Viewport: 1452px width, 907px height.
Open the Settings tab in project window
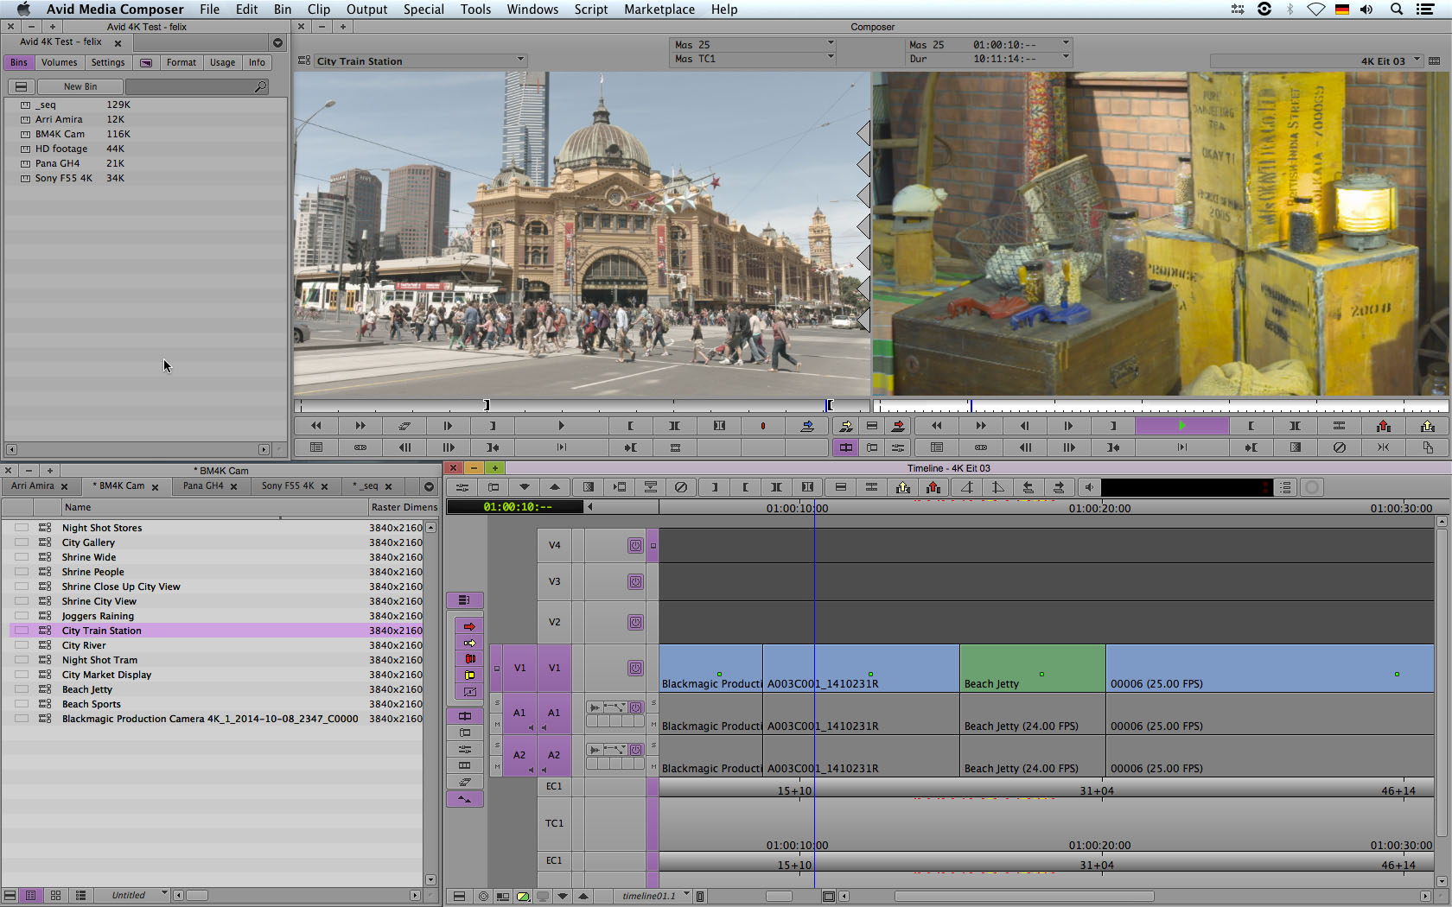click(108, 62)
